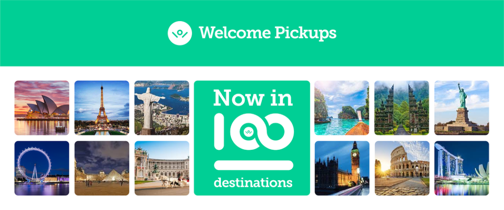Select the Marina Bay Sands thumbnail
504x210 pixels.
click(462, 168)
